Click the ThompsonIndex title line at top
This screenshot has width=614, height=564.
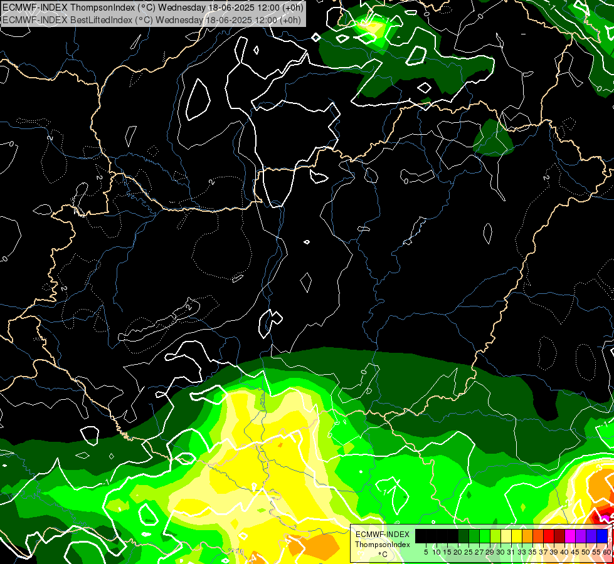(x=153, y=8)
